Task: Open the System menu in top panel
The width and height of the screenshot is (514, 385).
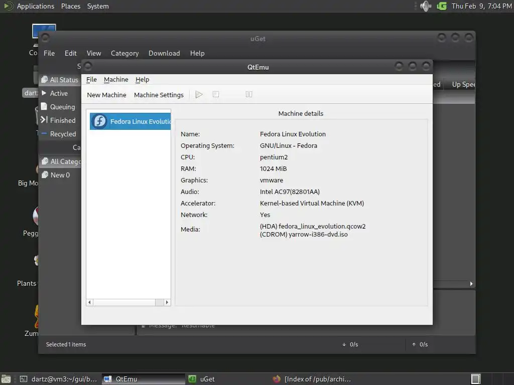Action: point(98,6)
